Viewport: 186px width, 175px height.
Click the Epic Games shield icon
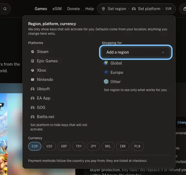pyautogui.click(x=33, y=61)
